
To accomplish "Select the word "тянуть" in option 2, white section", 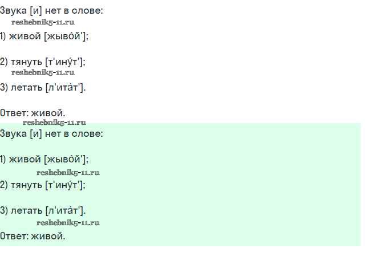I will (x=26, y=62).
